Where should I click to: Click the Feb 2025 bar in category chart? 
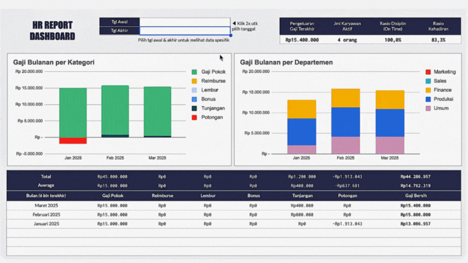pos(115,110)
